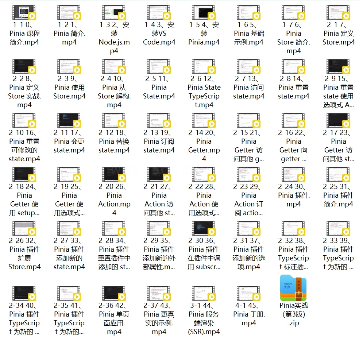Select the Pinia实战(第3版).zip archive icon
This screenshot has height=337, width=359.
294,288
